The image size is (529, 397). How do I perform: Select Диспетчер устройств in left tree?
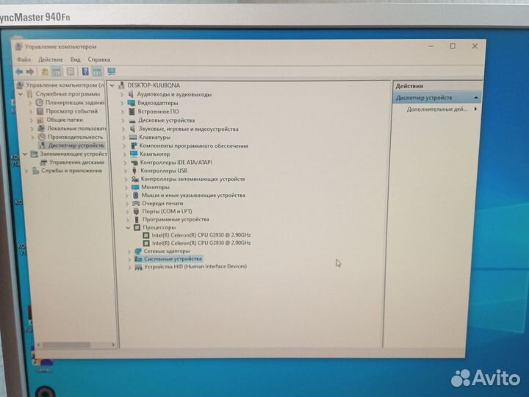tap(76, 146)
